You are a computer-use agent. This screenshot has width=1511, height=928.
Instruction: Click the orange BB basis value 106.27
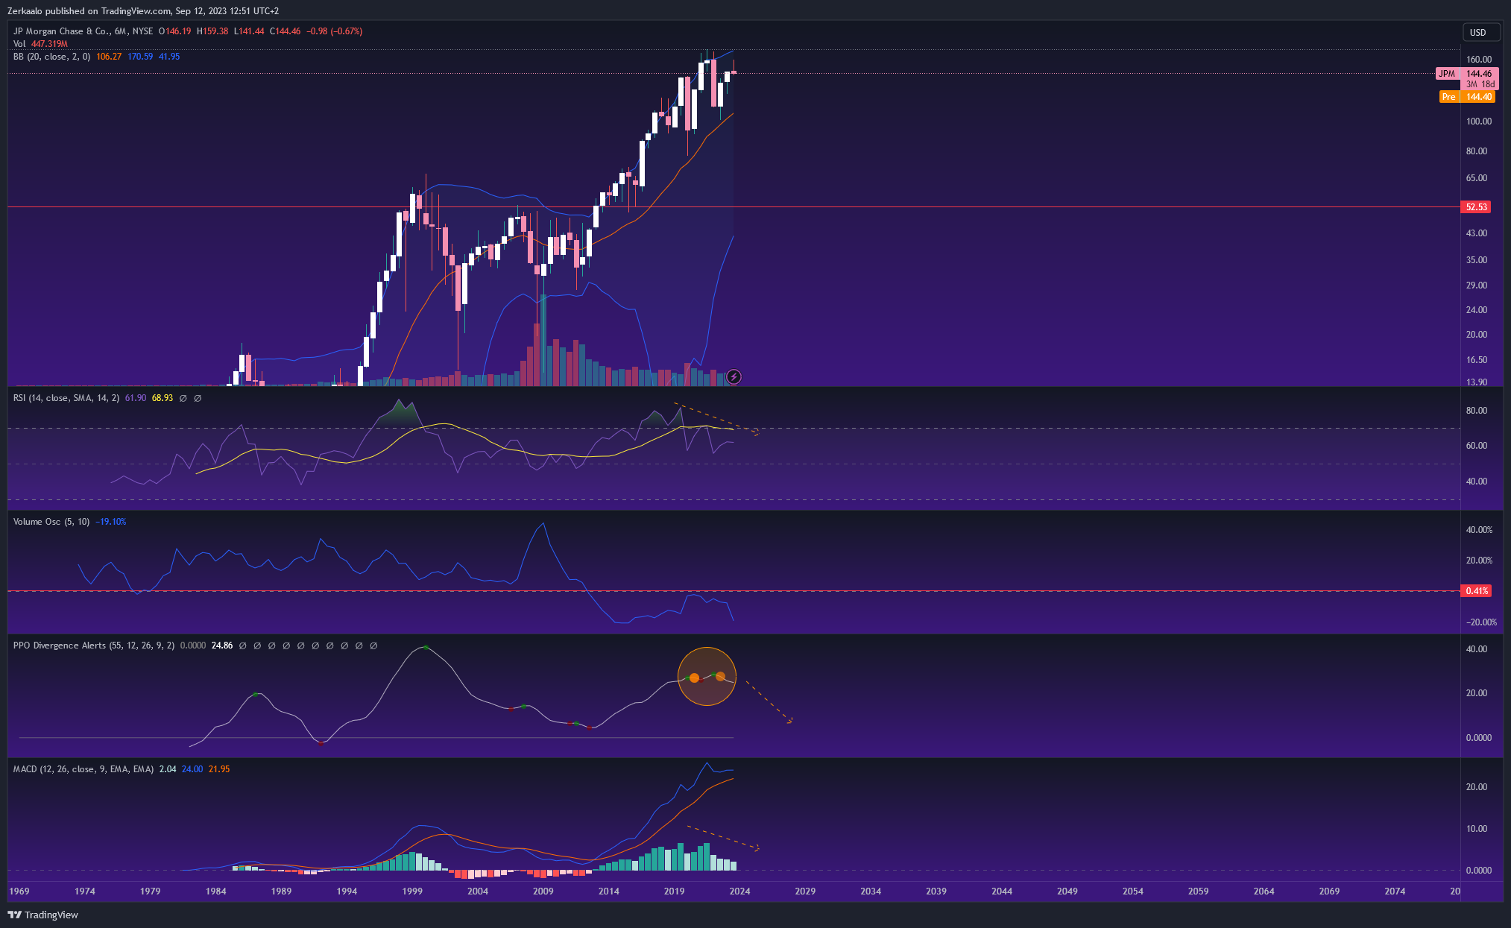pyautogui.click(x=109, y=57)
